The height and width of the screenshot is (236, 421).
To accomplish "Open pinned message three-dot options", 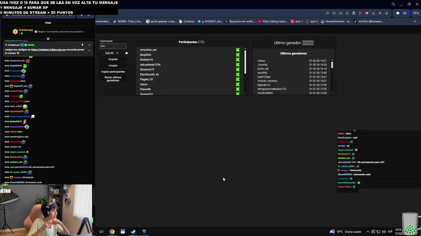I will coord(89,45).
